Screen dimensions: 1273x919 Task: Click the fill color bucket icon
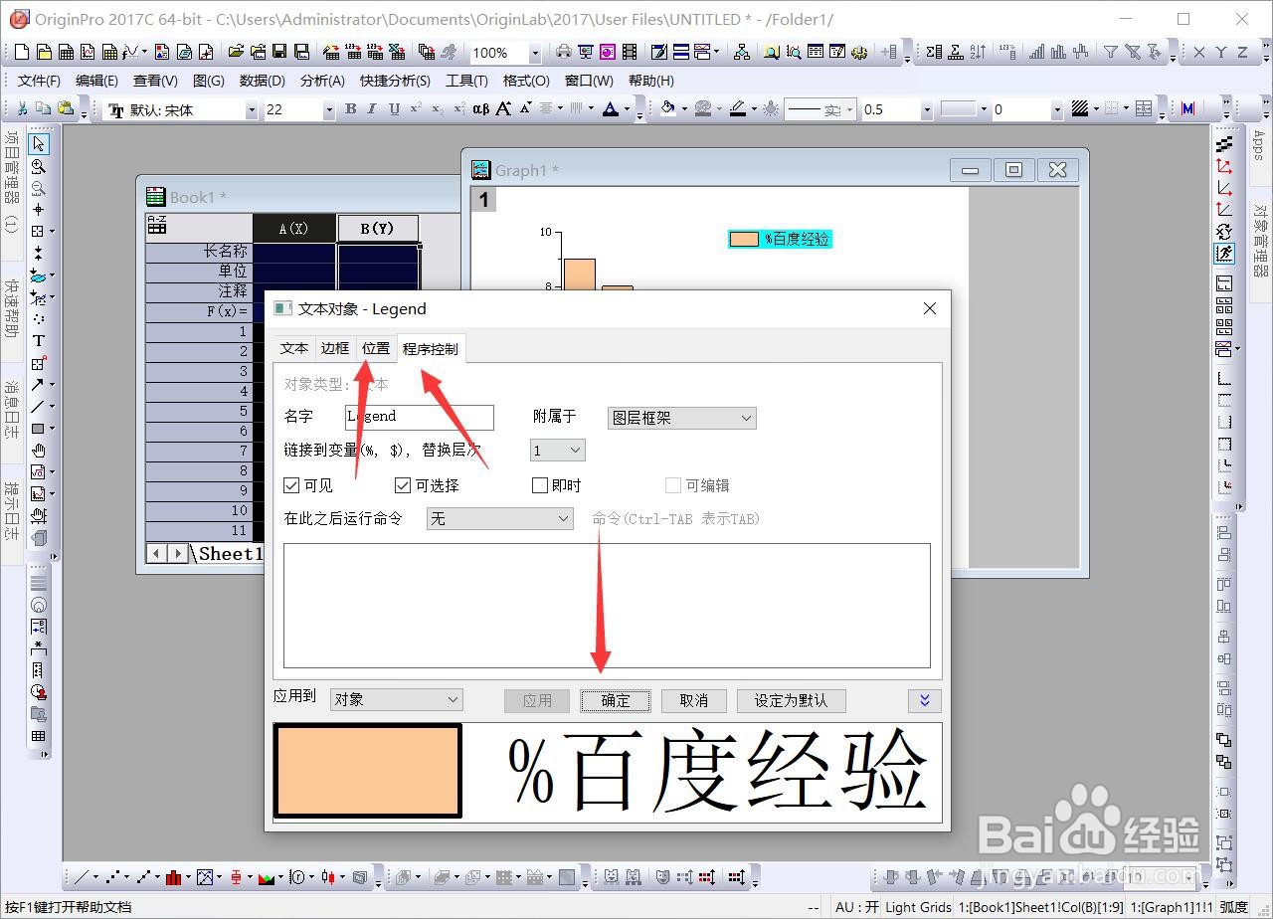667,109
